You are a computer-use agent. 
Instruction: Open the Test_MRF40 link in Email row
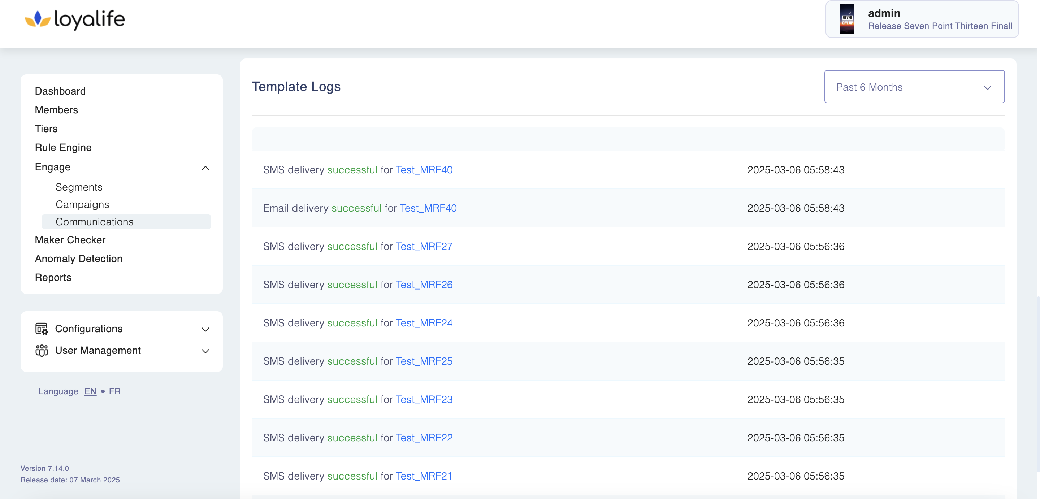(428, 208)
